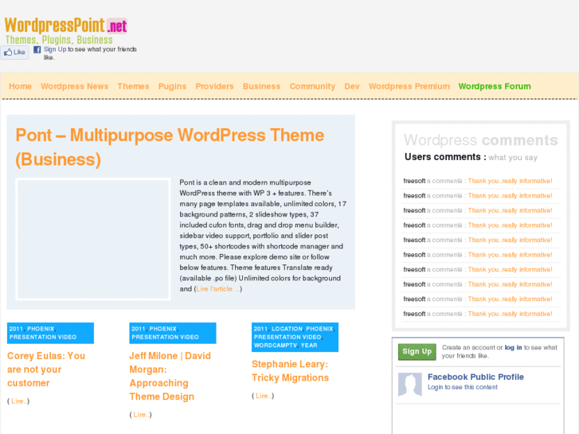Click the Facebook profile avatar silhouette
Viewport: 579px width, 434px height.
pyautogui.click(x=410, y=384)
